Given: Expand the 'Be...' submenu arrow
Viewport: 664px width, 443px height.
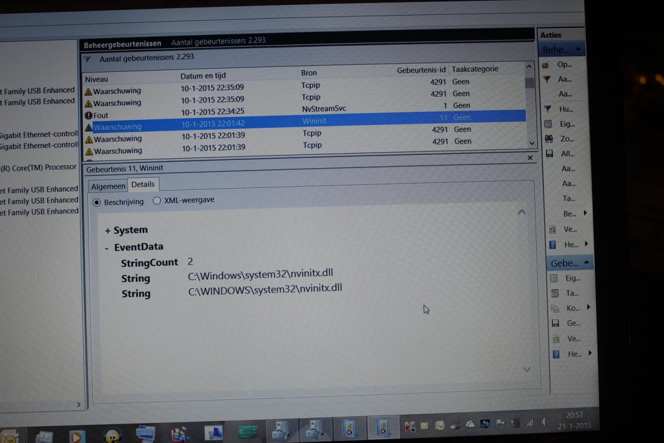Looking at the screenshot, I should tap(585, 213).
